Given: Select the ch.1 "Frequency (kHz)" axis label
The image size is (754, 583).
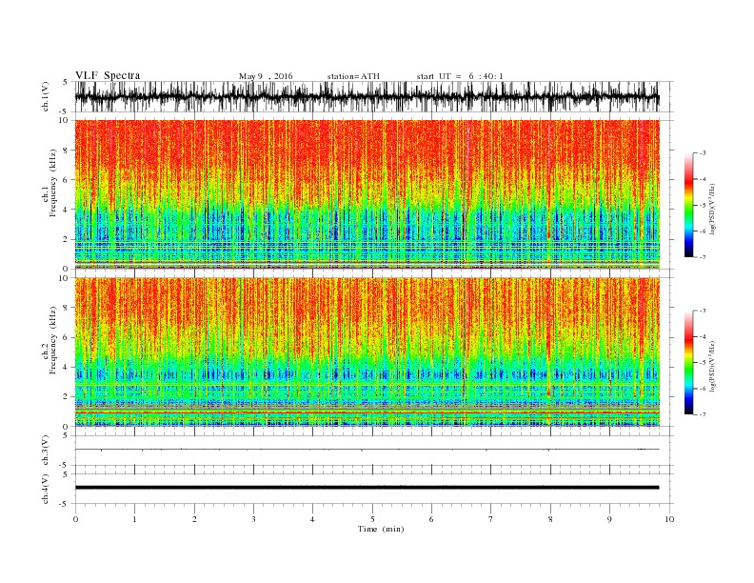Looking at the screenshot, I should [53, 183].
